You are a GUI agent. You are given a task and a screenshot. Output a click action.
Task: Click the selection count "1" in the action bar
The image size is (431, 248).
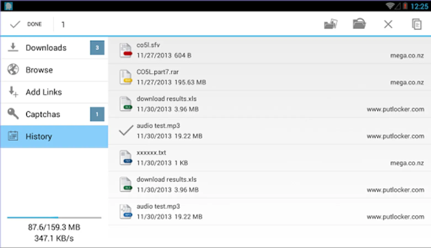point(63,25)
